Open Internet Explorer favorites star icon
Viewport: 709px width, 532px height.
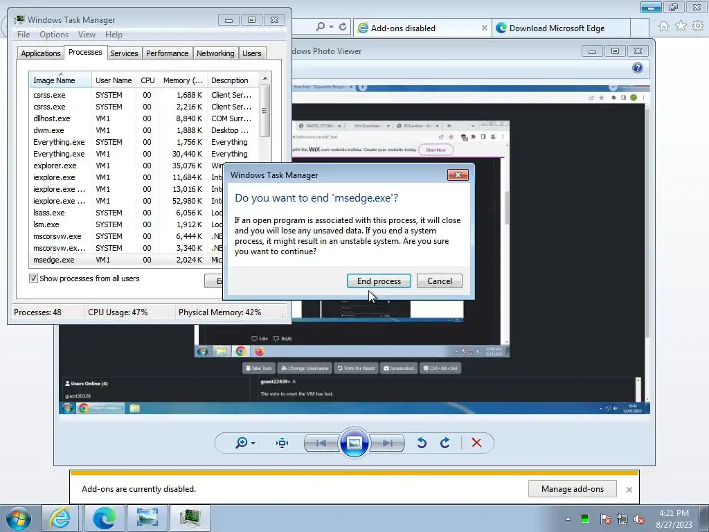click(681, 26)
